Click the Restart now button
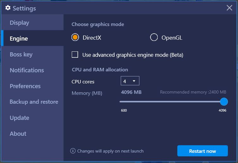 point(203,151)
